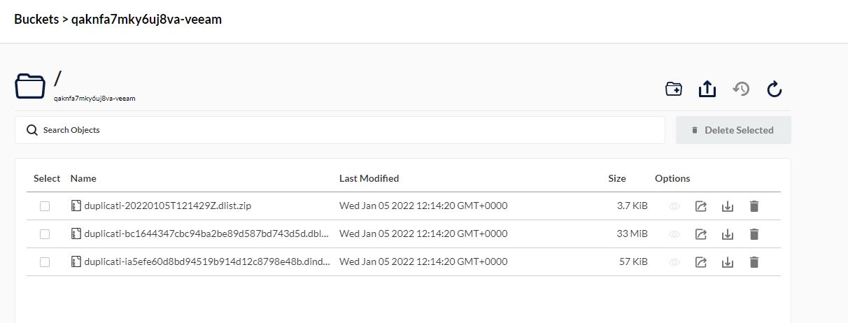
Task: Click the Search Objects field
Action: pos(340,130)
